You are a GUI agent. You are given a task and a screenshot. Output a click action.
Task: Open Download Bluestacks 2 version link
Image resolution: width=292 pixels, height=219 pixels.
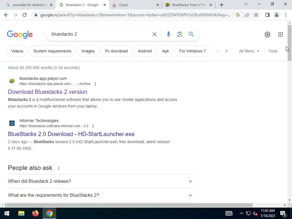pyautogui.click(x=48, y=92)
